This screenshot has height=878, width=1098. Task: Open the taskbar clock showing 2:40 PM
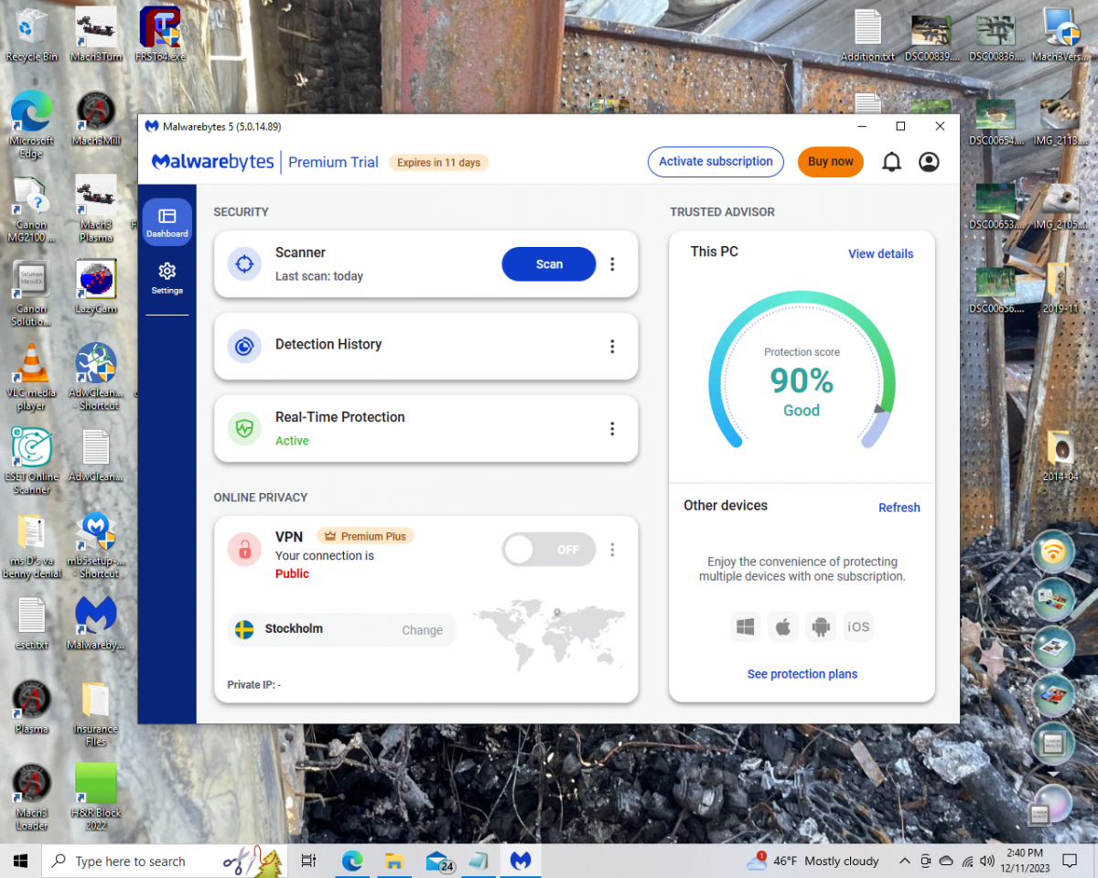tap(1023, 861)
